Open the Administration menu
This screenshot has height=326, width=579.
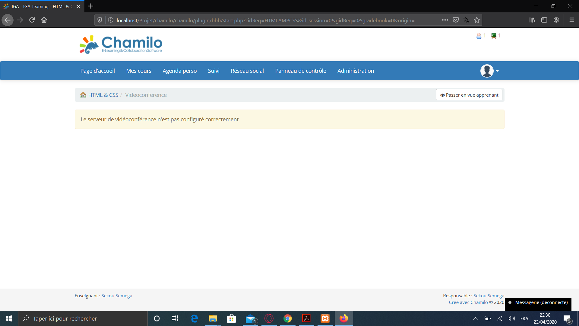tap(356, 71)
